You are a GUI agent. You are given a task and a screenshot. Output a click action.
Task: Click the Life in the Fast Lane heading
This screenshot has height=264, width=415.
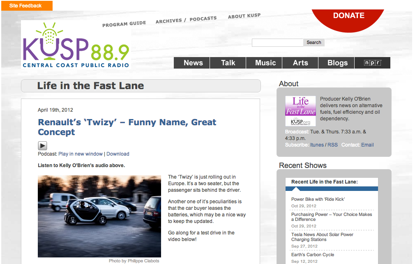[90, 86]
